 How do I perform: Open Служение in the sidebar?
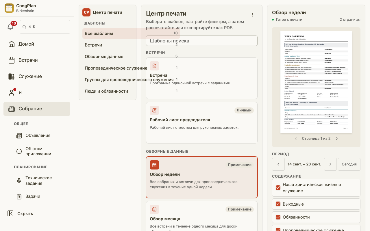37,77
